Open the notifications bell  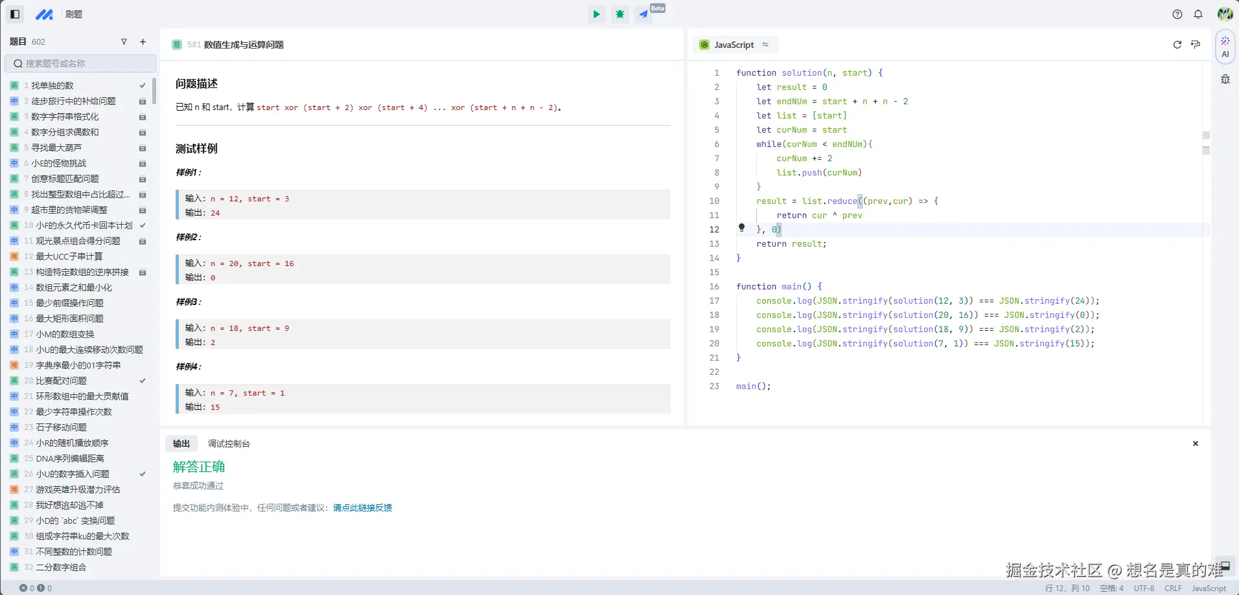(x=1198, y=14)
